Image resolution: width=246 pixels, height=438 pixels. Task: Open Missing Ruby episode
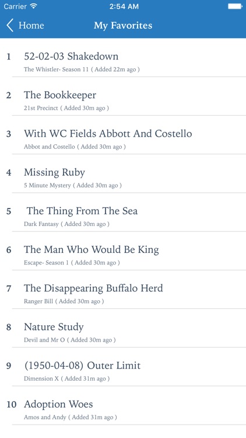click(x=123, y=173)
